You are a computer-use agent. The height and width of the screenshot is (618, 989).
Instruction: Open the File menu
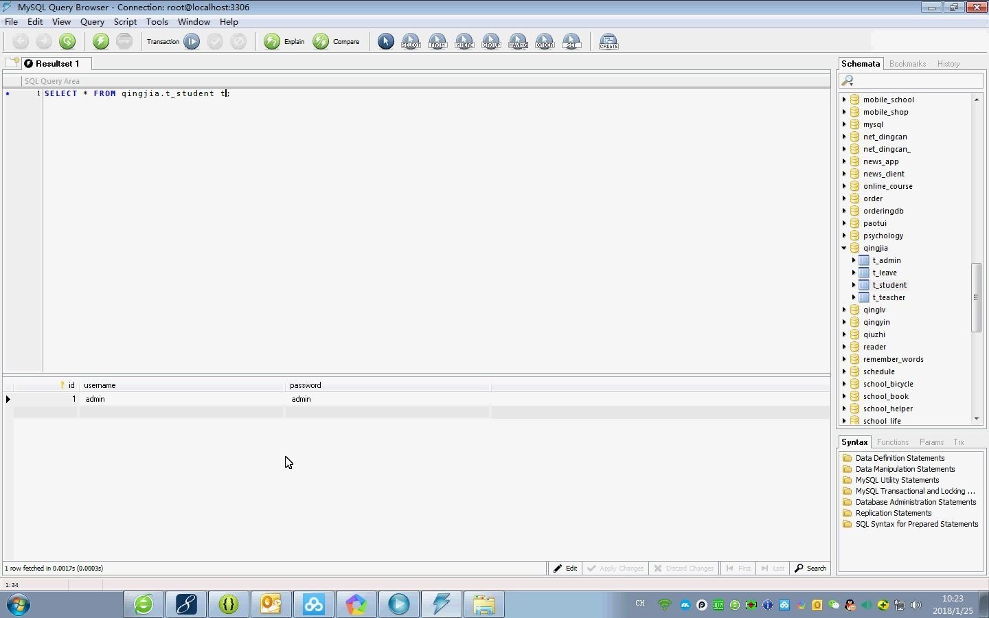12,22
